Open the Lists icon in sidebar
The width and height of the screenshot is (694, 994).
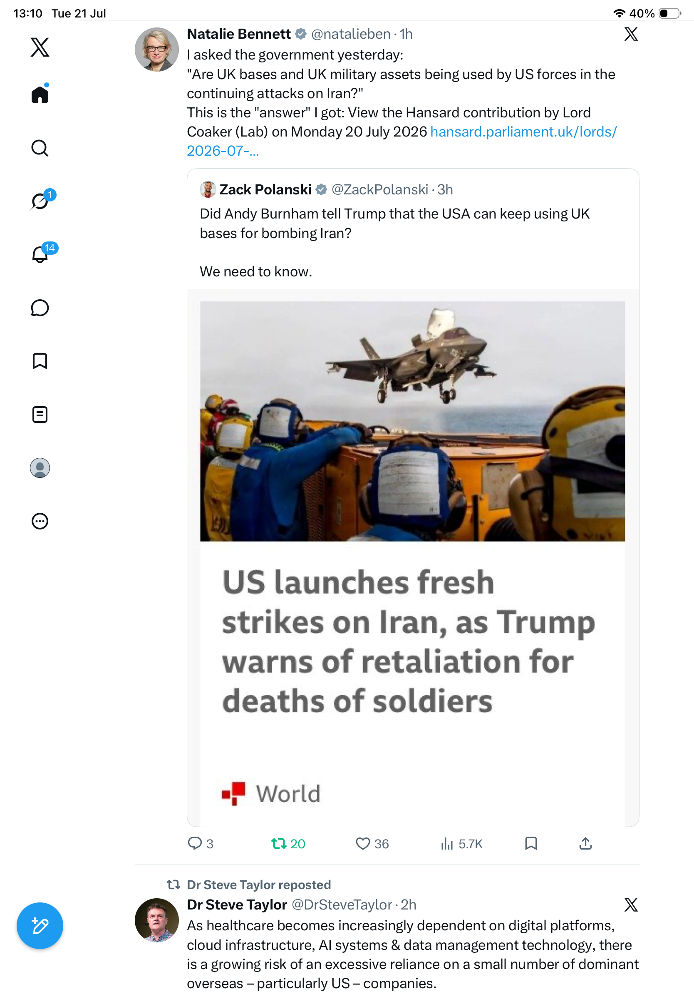[40, 414]
